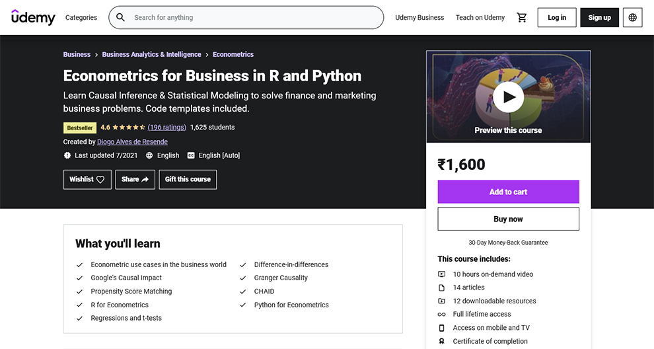Click the Add to cart button
The image size is (654, 349).
(x=509, y=192)
